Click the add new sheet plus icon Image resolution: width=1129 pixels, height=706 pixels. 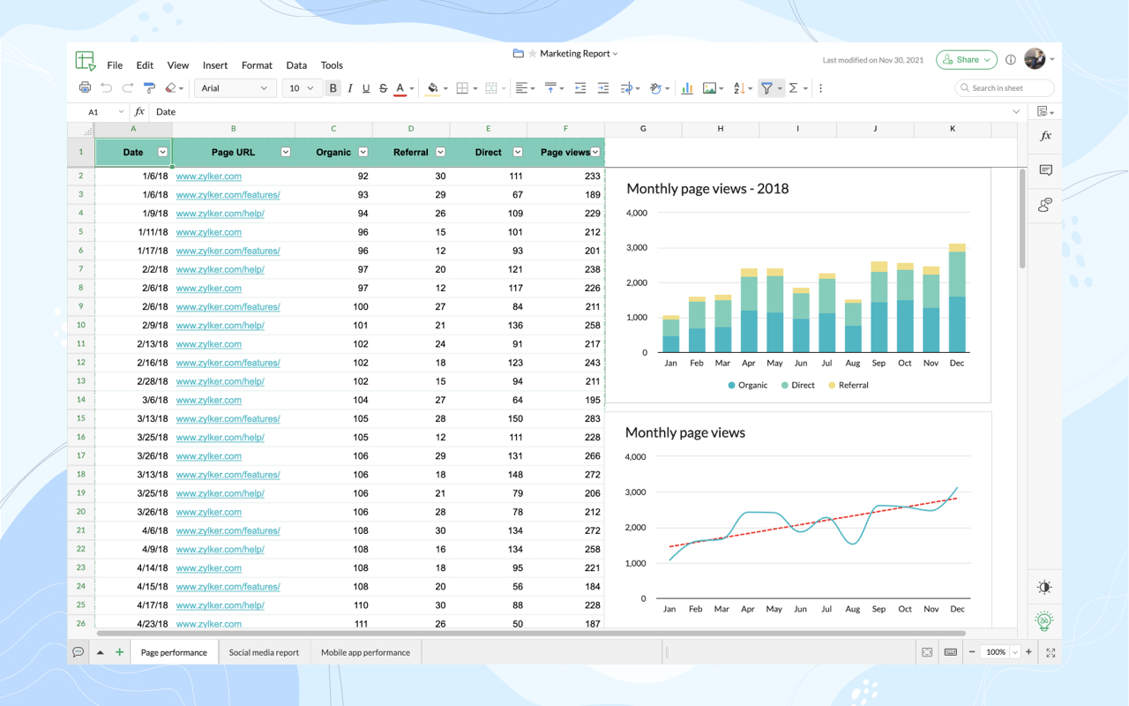119,652
